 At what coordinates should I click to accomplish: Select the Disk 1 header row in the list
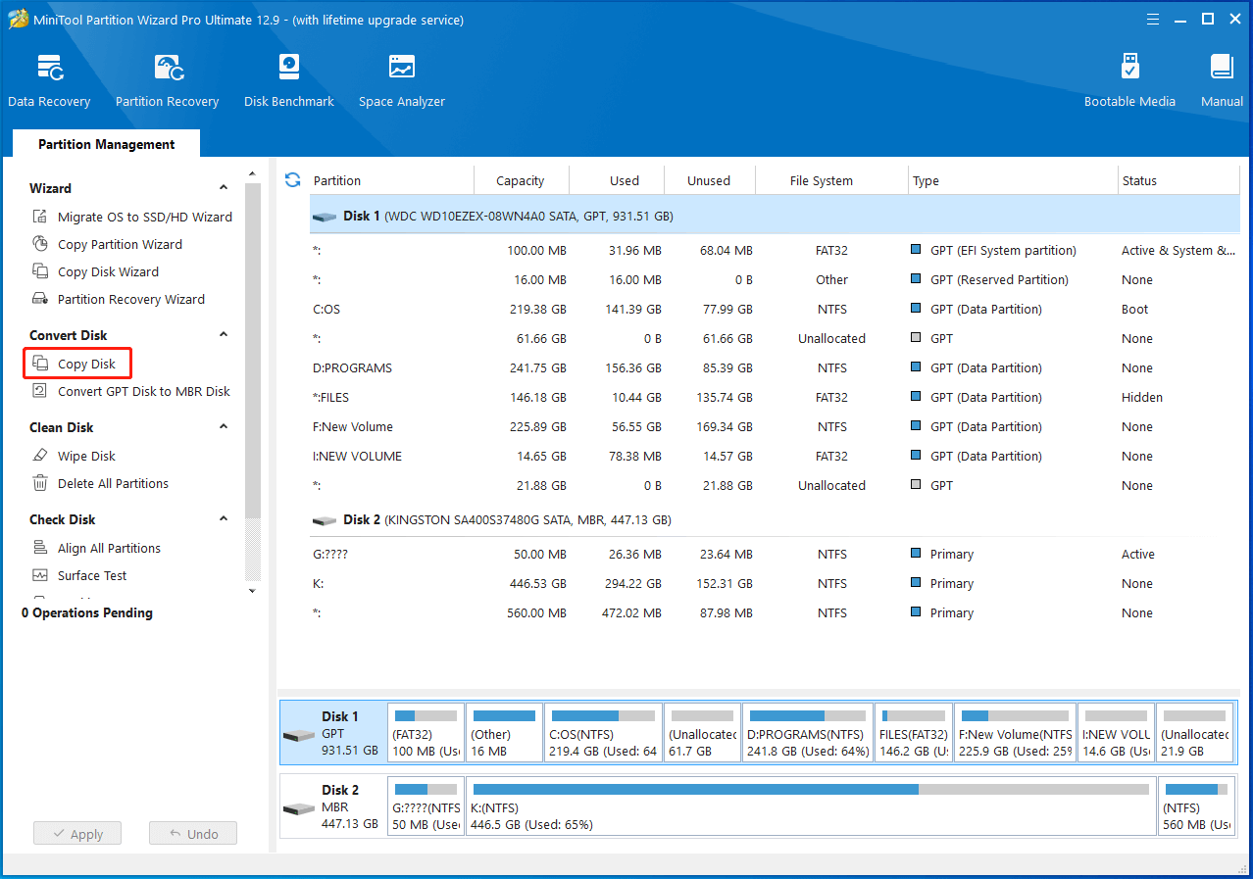click(775, 216)
